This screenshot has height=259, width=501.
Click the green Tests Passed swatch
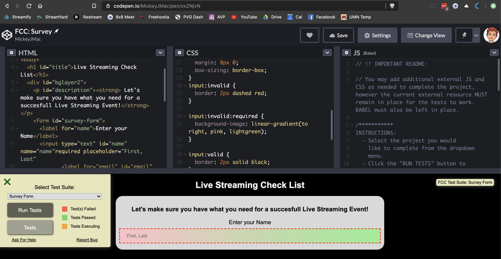(65, 217)
